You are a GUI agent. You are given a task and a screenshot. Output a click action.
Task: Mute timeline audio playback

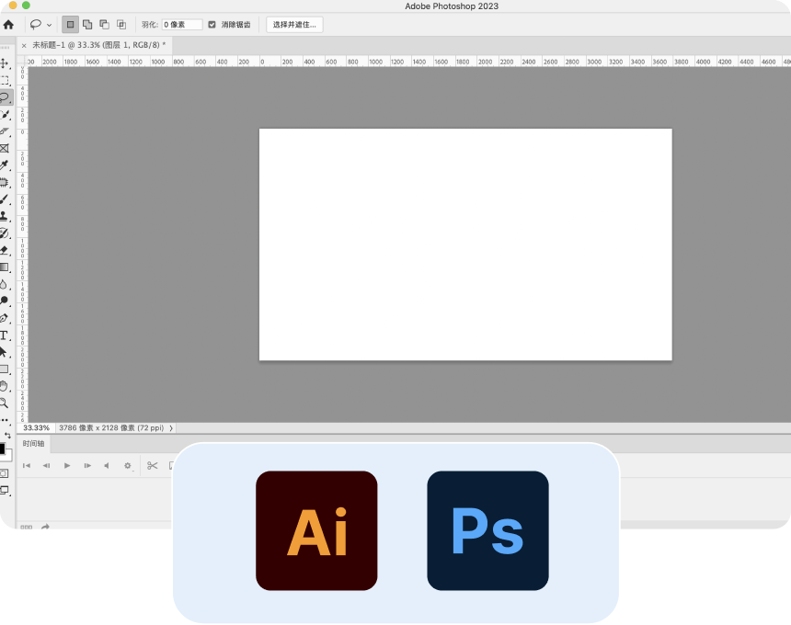tap(107, 466)
